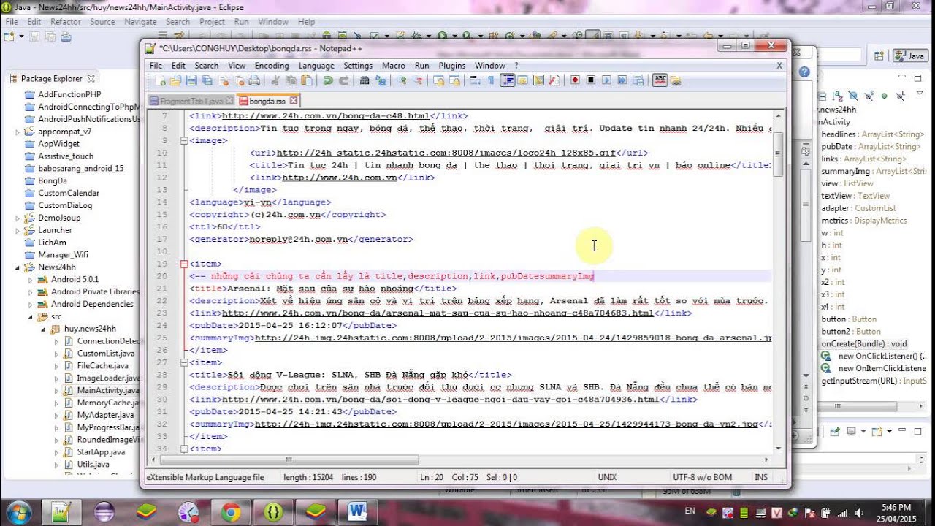Click the line 7 bong-da-c48.html link
935x526 pixels.
[326, 115]
